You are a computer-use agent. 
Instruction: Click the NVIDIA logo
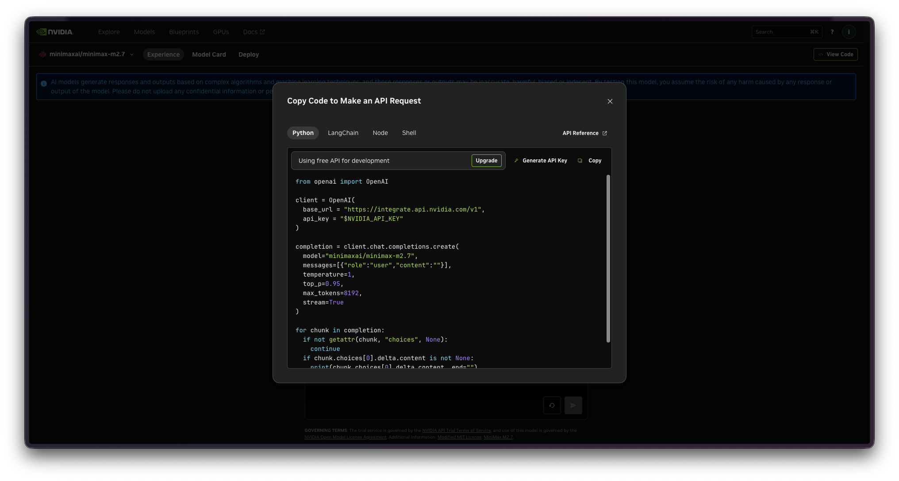tap(55, 32)
